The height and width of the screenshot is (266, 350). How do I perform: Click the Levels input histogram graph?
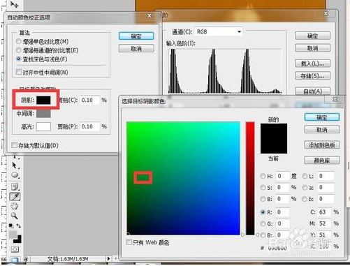[x=225, y=71]
